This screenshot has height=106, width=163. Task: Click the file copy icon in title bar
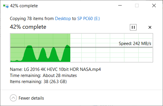(x=6, y=6)
